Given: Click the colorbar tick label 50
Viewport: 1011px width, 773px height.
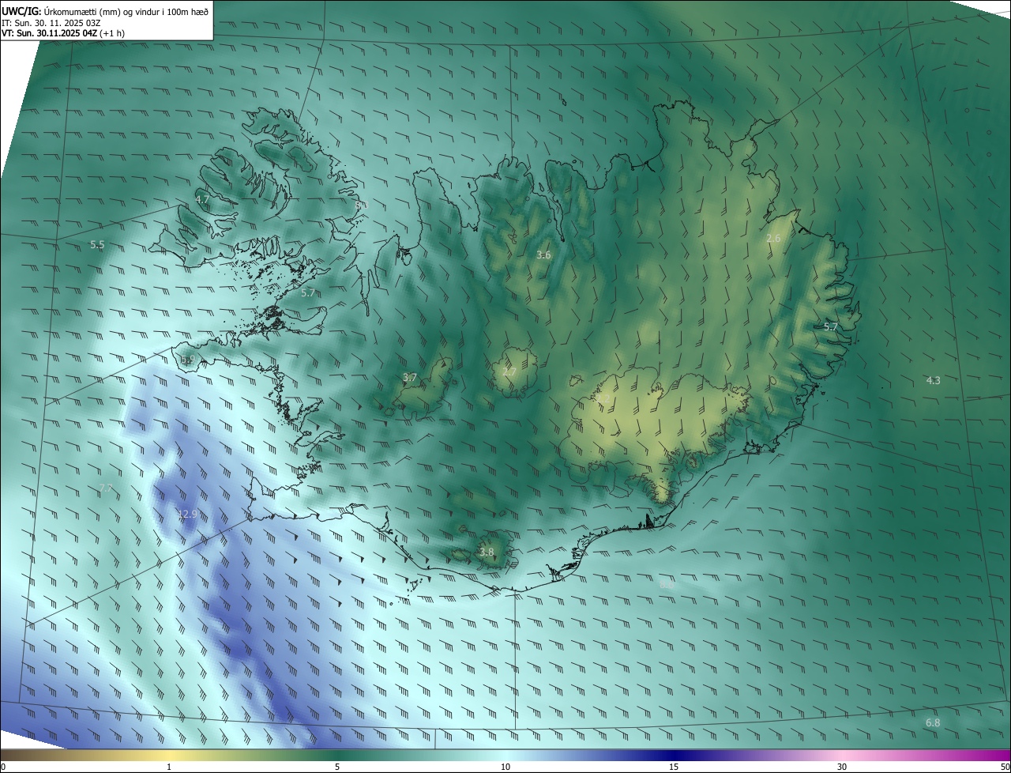Looking at the screenshot, I should tap(1005, 767).
